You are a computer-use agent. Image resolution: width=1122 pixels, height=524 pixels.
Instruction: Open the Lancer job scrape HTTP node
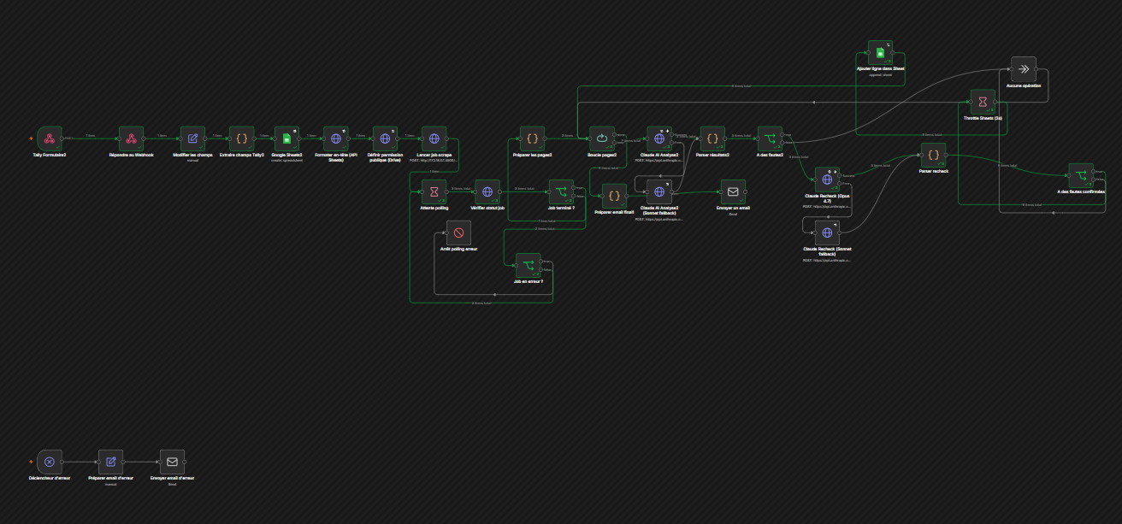[434, 138]
